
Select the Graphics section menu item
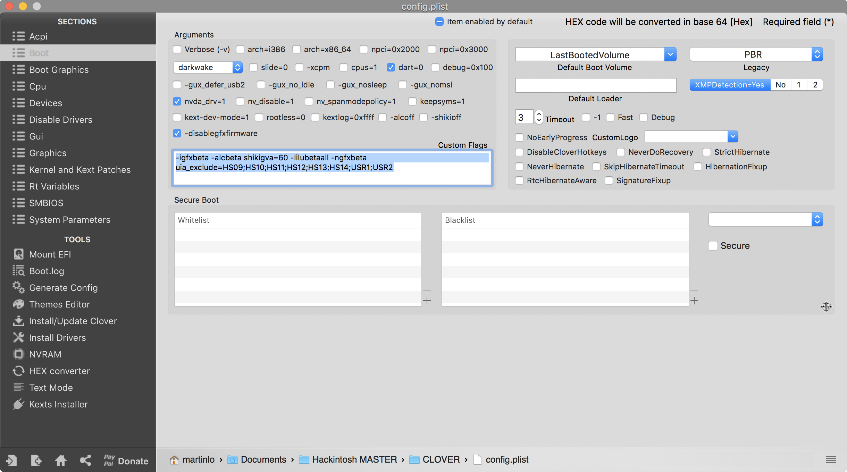click(x=48, y=153)
